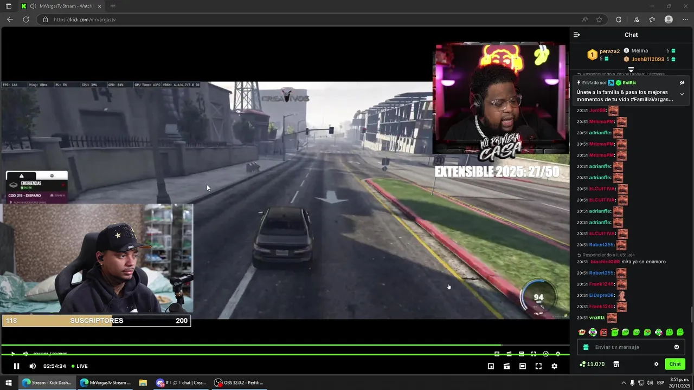Open BotRix username in pinned message

coord(629,83)
